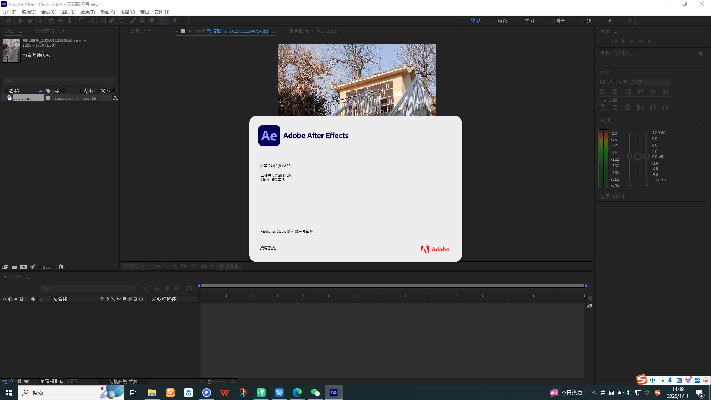Open the Preview panel menu
The image size is (711, 400).
point(615,31)
